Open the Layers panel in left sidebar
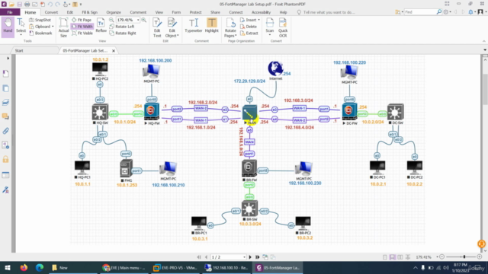This screenshot has height=274, width=488. pyautogui.click(x=5, y=103)
